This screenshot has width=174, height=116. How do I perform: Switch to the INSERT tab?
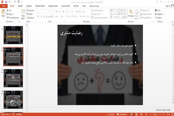(x=20, y=6)
